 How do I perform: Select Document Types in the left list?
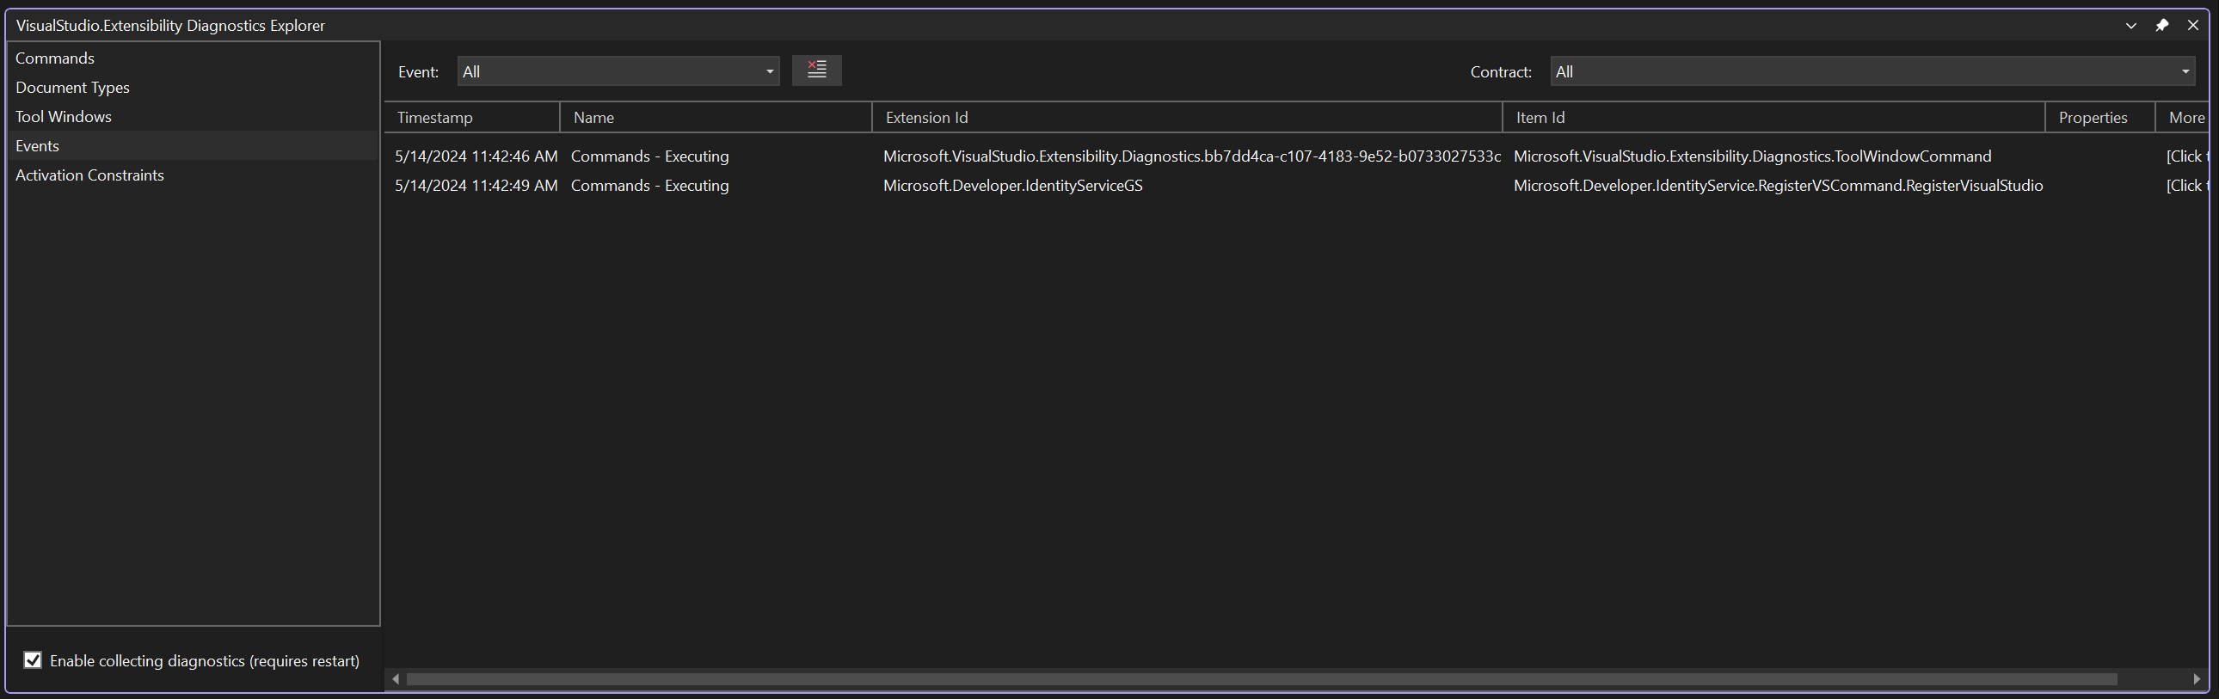point(193,88)
